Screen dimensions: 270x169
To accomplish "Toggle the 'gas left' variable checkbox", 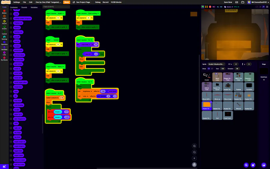I will (11, 37).
